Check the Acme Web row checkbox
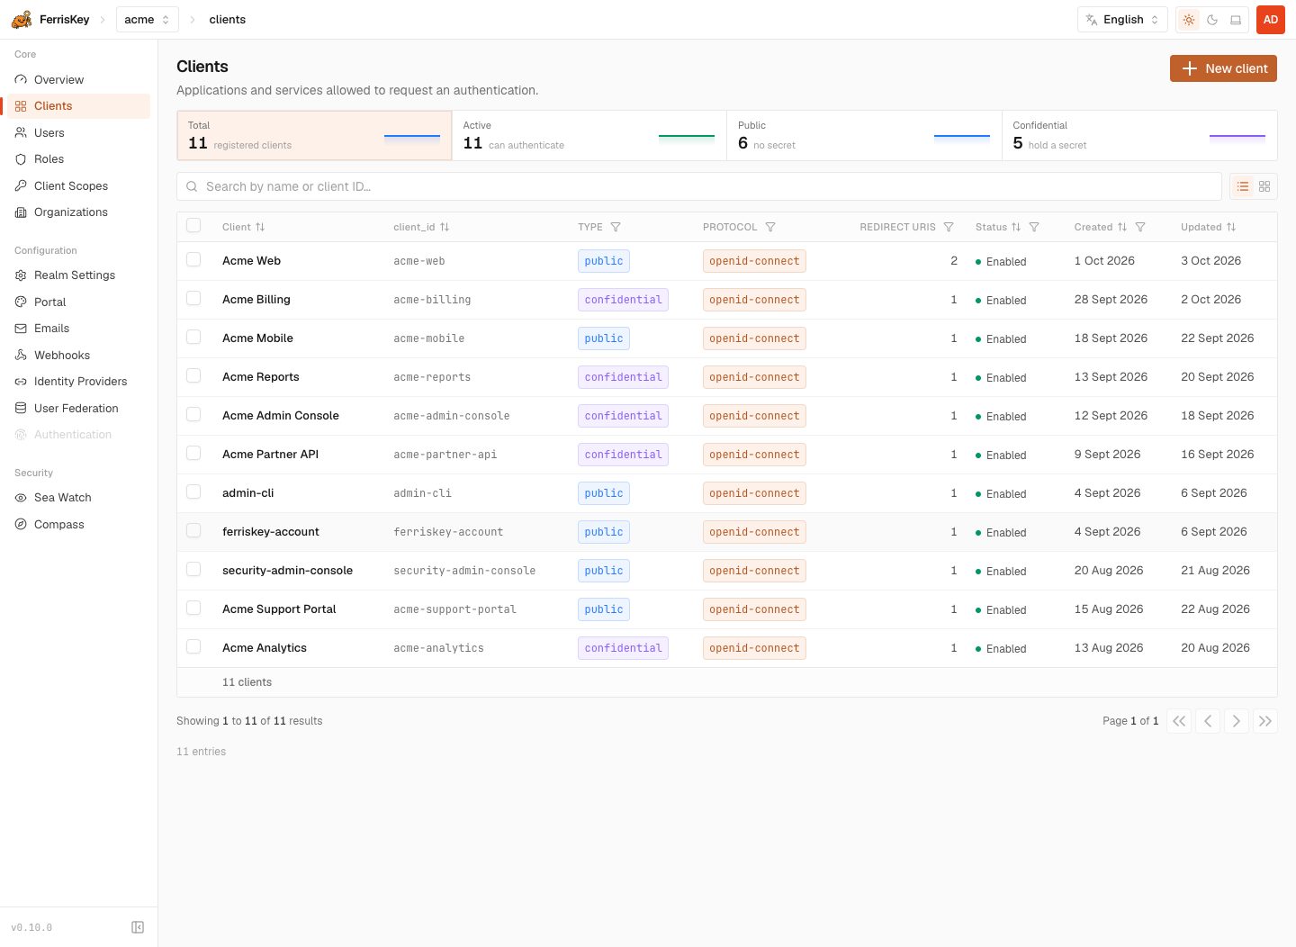 click(193, 260)
